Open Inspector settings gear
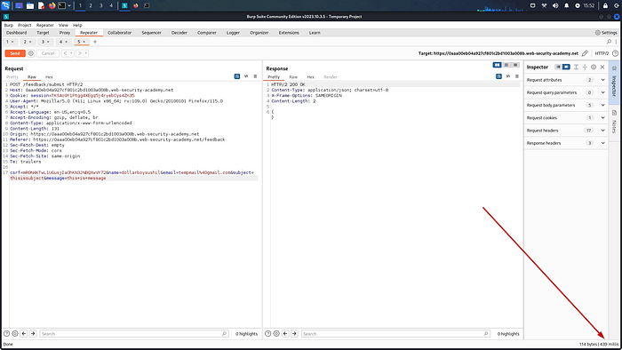Image resolution: width=622 pixels, height=350 pixels. click(x=594, y=67)
